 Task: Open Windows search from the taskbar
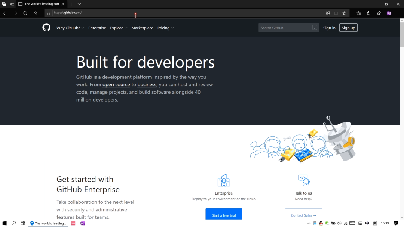click(x=14, y=223)
